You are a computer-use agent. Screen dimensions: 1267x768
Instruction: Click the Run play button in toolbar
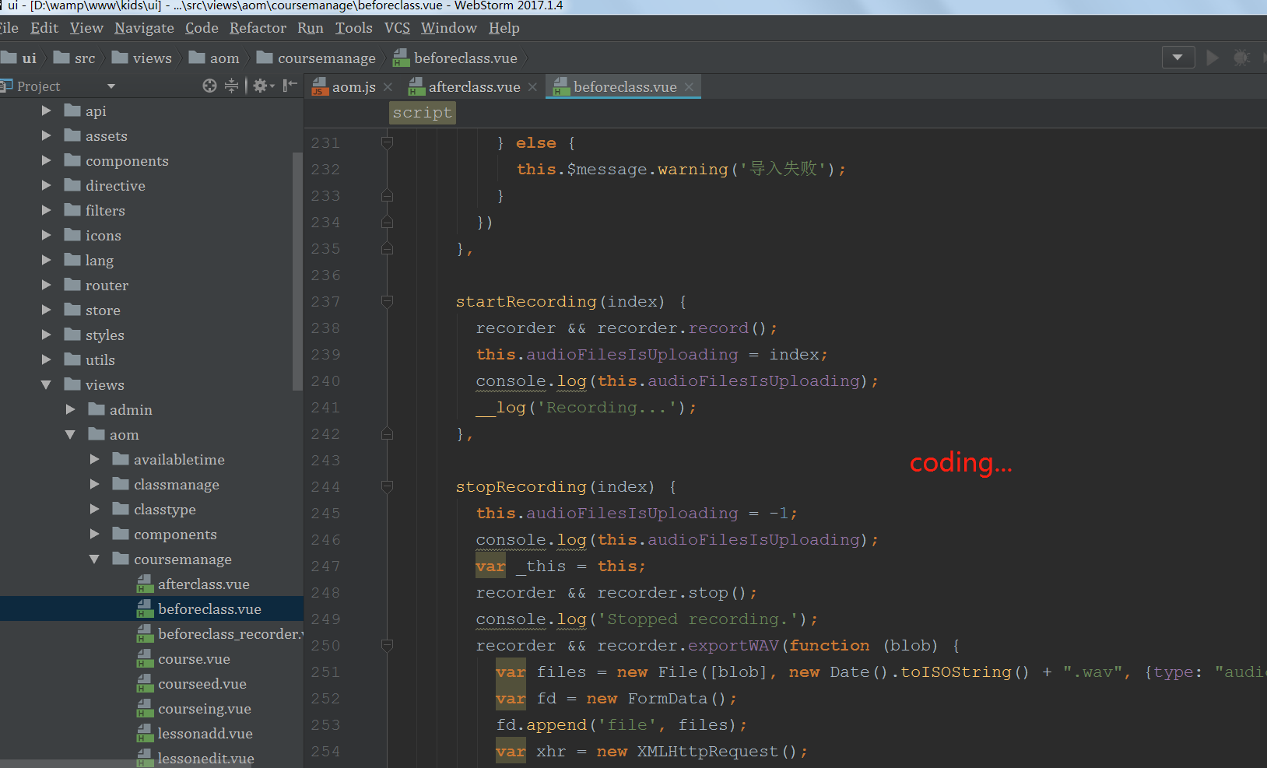1212,58
